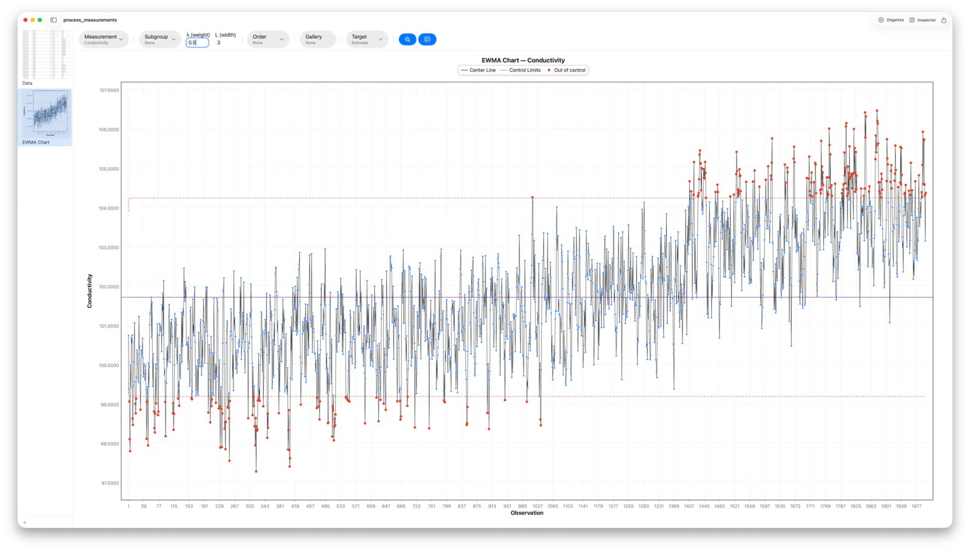Click the Observation x-axis label
The image size is (970, 551).
[527, 513]
